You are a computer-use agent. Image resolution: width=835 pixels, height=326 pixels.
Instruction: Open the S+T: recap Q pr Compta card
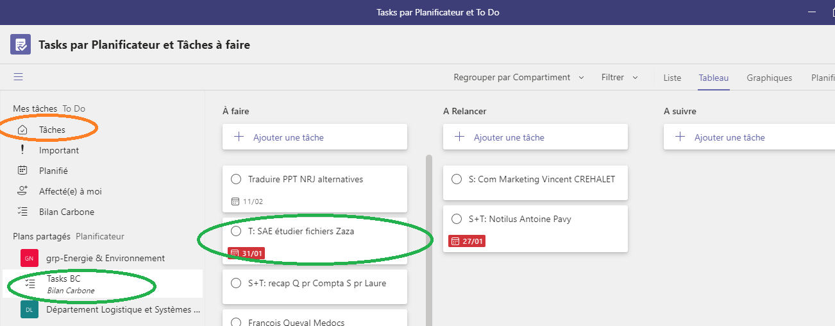(x=317, y=283)
